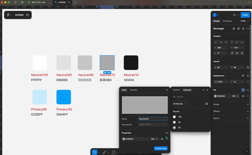
Task: Toggle layer visibility eye in Appearance section
Action: click(x=243, y=75)
